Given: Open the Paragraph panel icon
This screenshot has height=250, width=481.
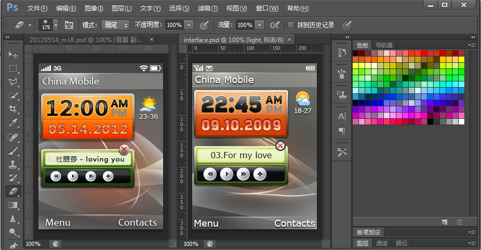Looking at the screenshot, I should pos(342,131).
